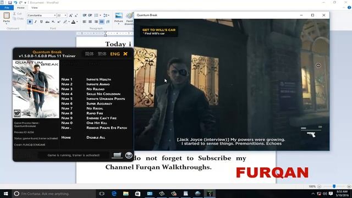Click the WordPad zoom slider handle
The image size is (352, 198).
tap(334, 186)
